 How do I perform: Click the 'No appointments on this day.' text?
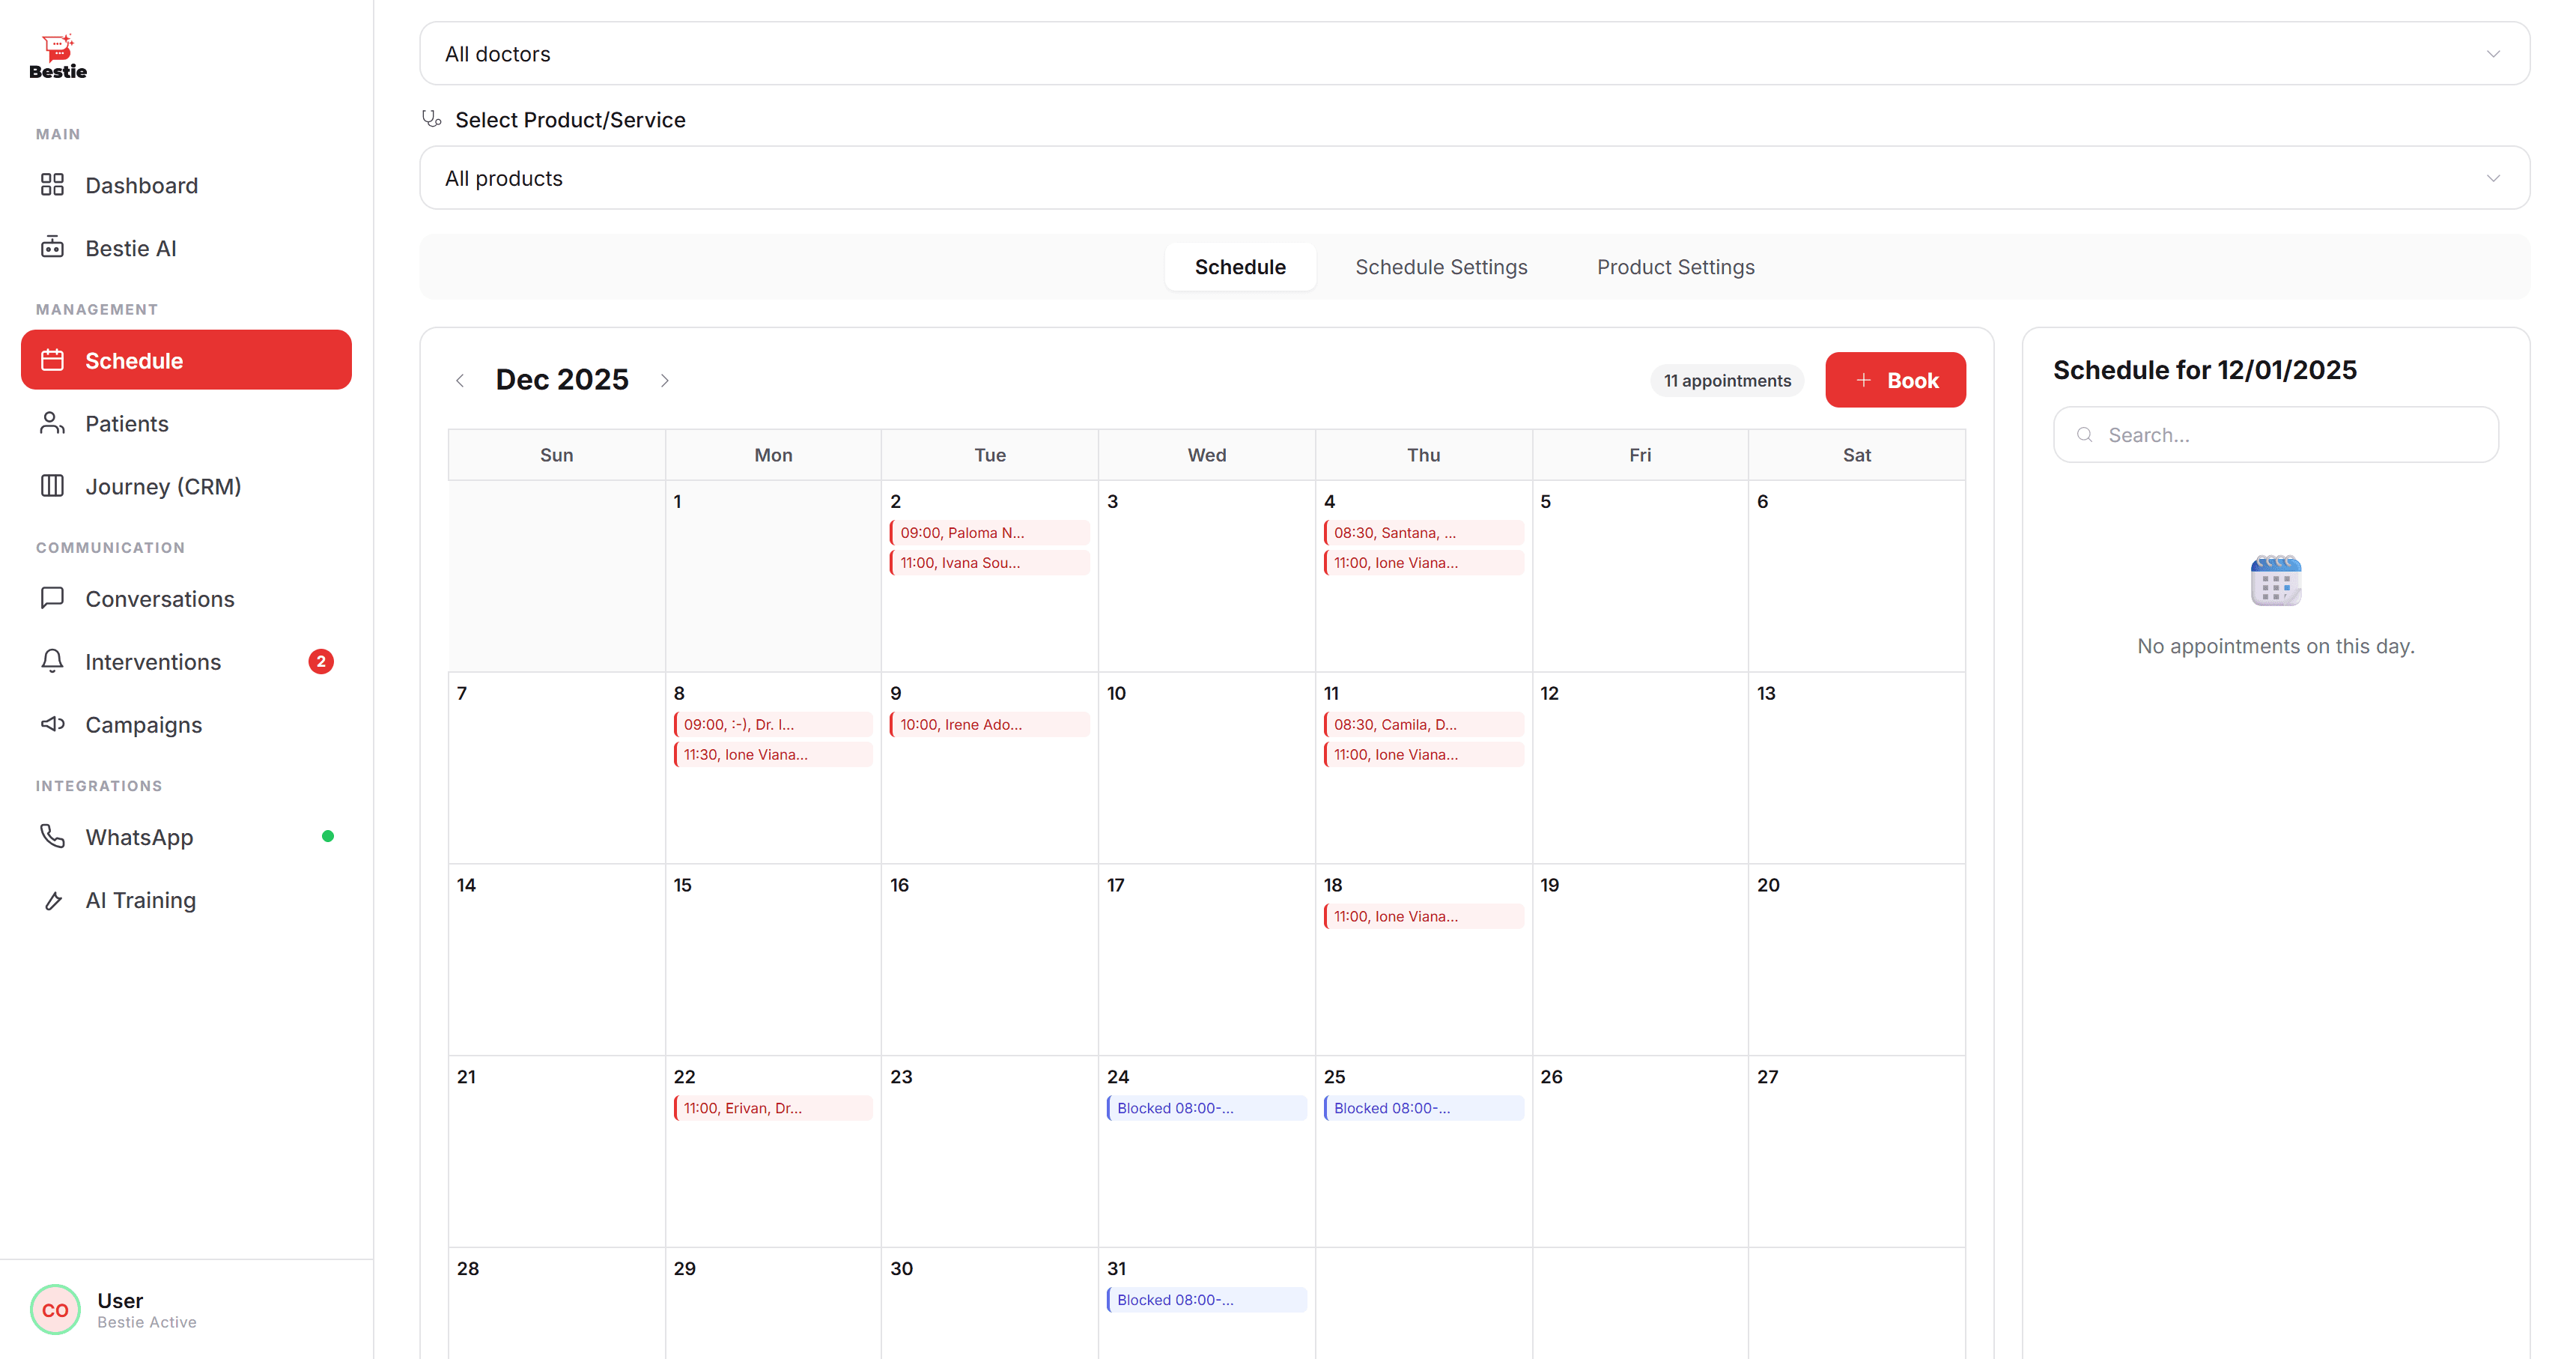tap(2275, 647)
